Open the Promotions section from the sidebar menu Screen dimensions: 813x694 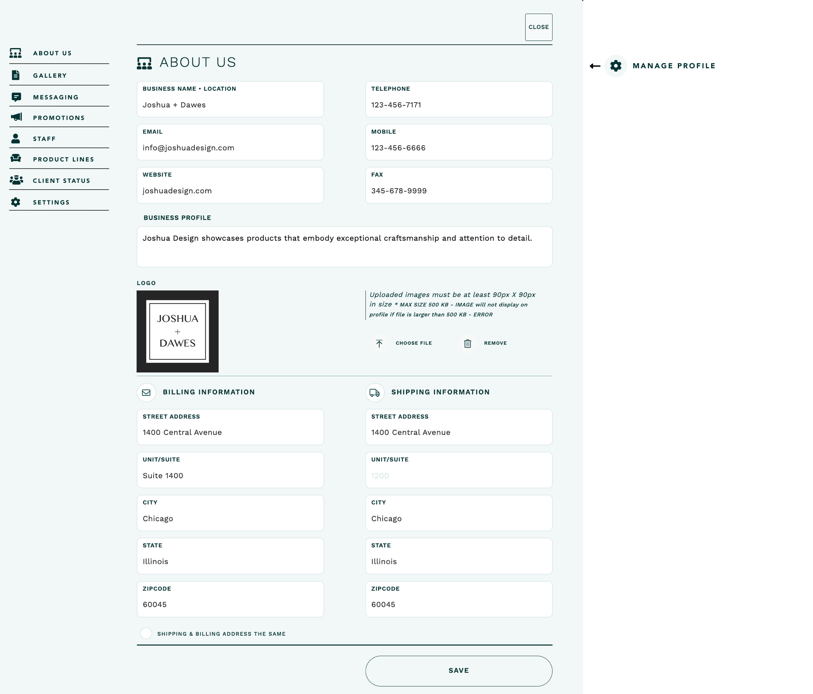click(x=59, y=117)
